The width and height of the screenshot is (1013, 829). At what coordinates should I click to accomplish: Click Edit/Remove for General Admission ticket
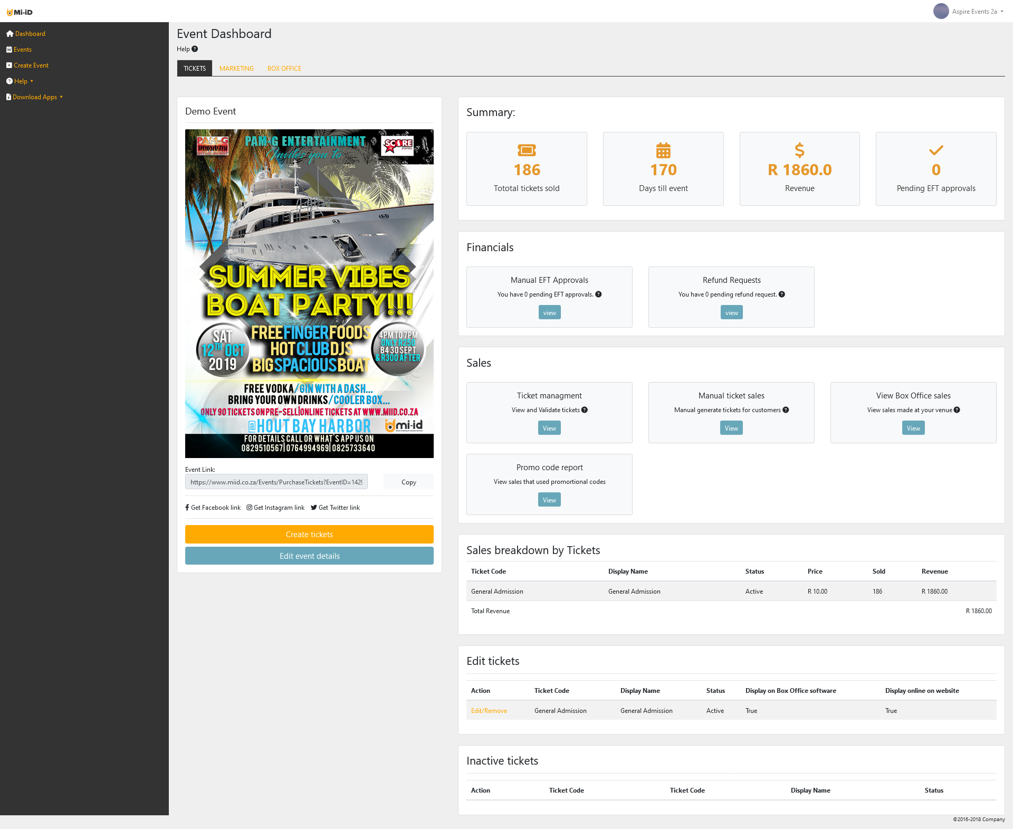click(x=489, y=711)
